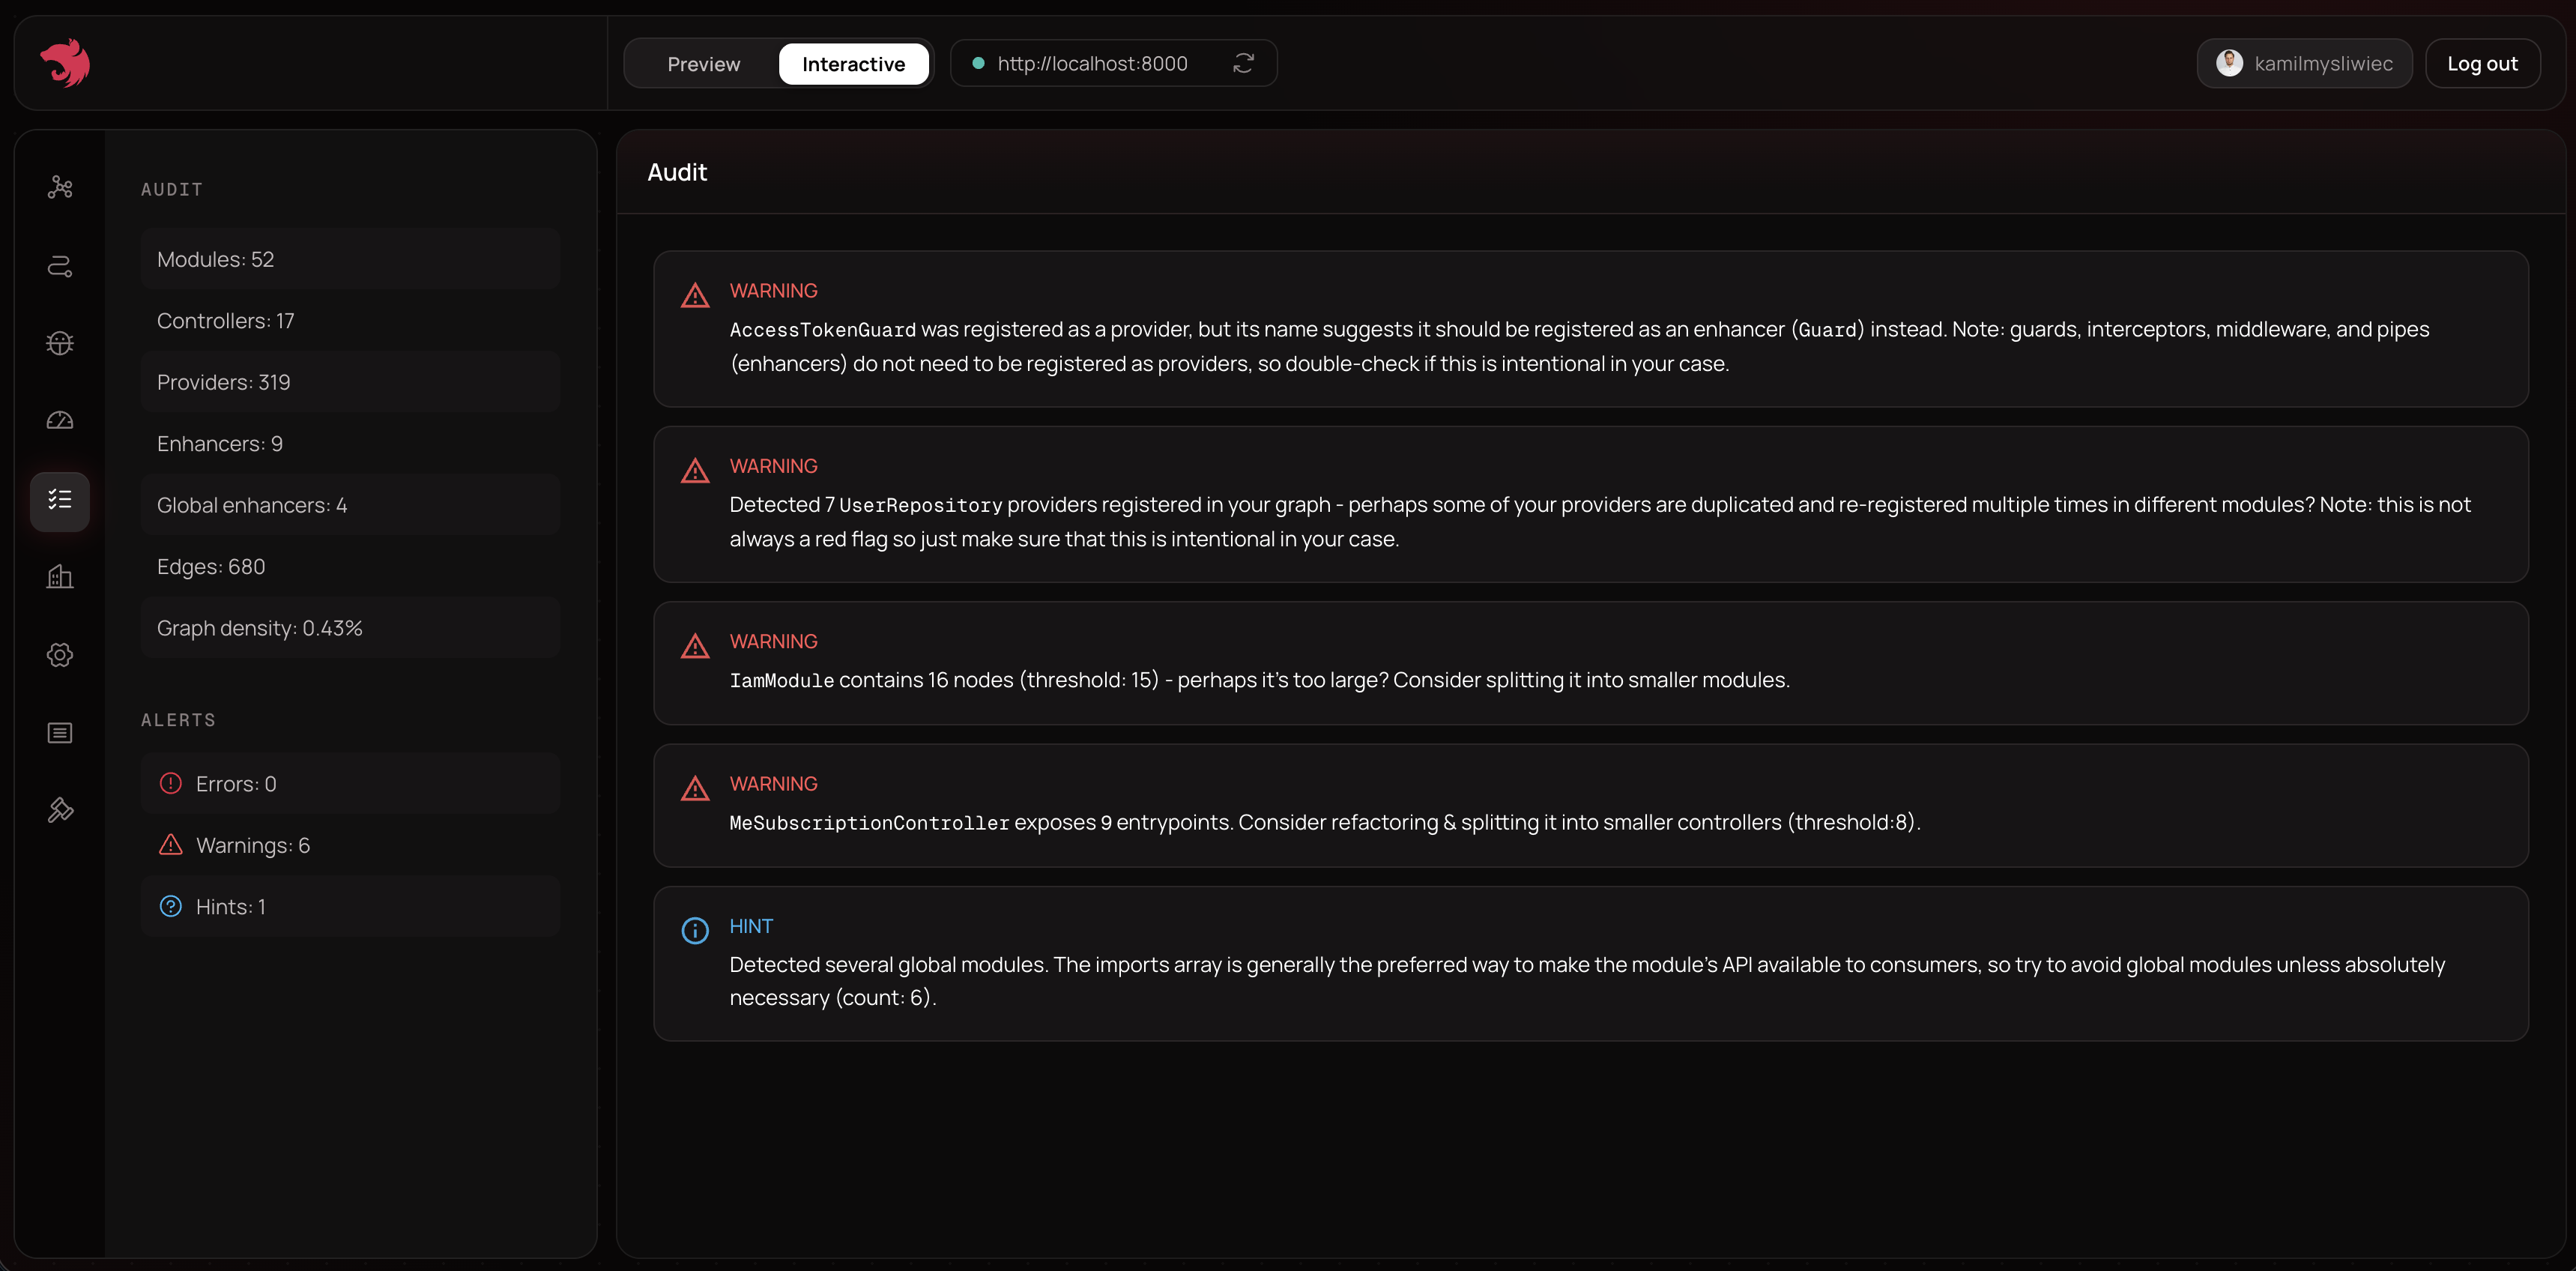The height and width of the screenshot is (1271, 2576).
Task: Click the UserRepository code name
Action: [920, 505]
